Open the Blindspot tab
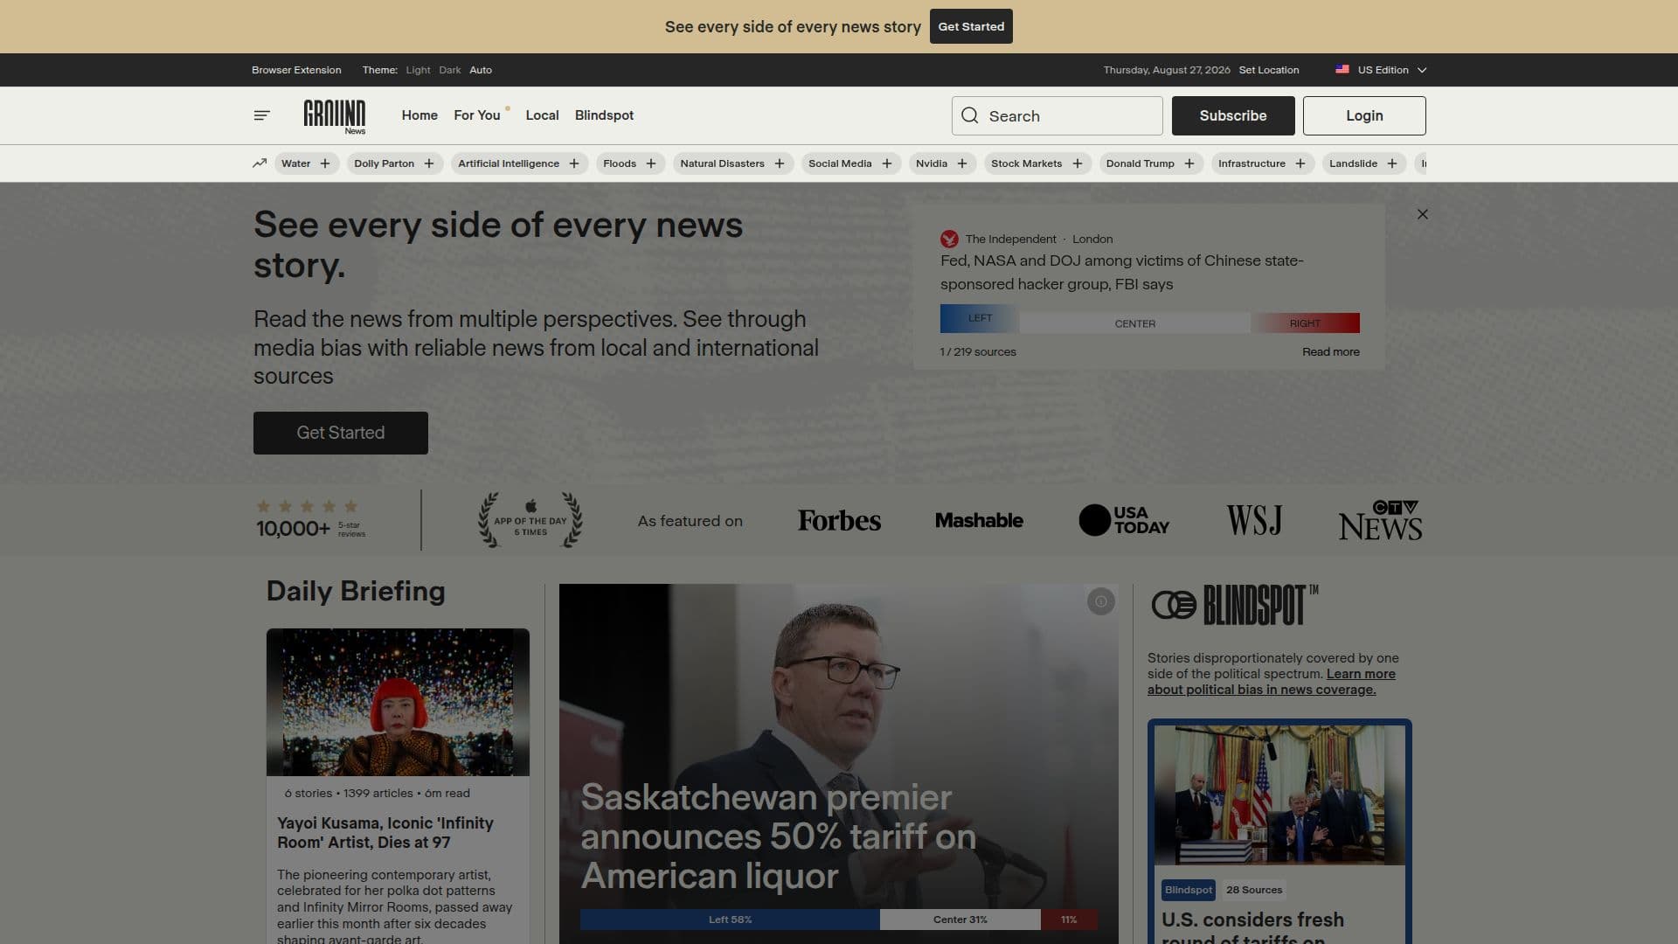This screenshot has width=1678, height=944. point(604,115)
